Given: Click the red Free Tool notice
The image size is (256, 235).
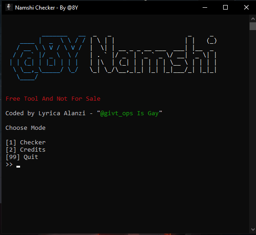Looking at the screenshot, I should point(53,98).
